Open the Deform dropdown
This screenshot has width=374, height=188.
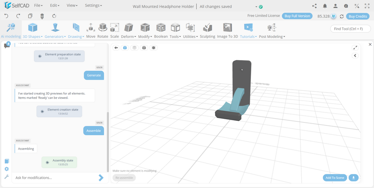point(129,31)
